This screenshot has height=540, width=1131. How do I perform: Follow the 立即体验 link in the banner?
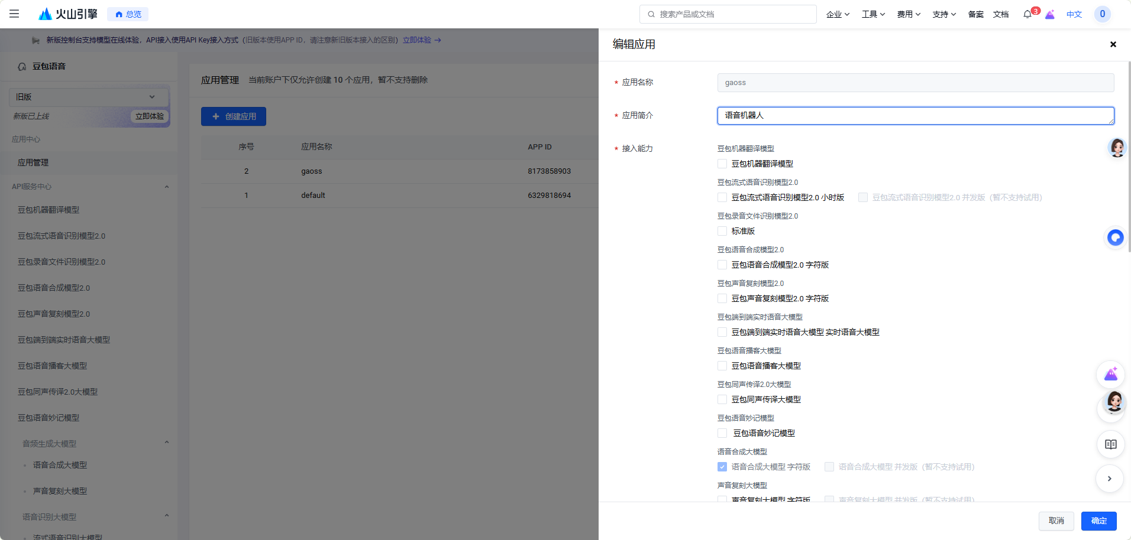(422, 40)
